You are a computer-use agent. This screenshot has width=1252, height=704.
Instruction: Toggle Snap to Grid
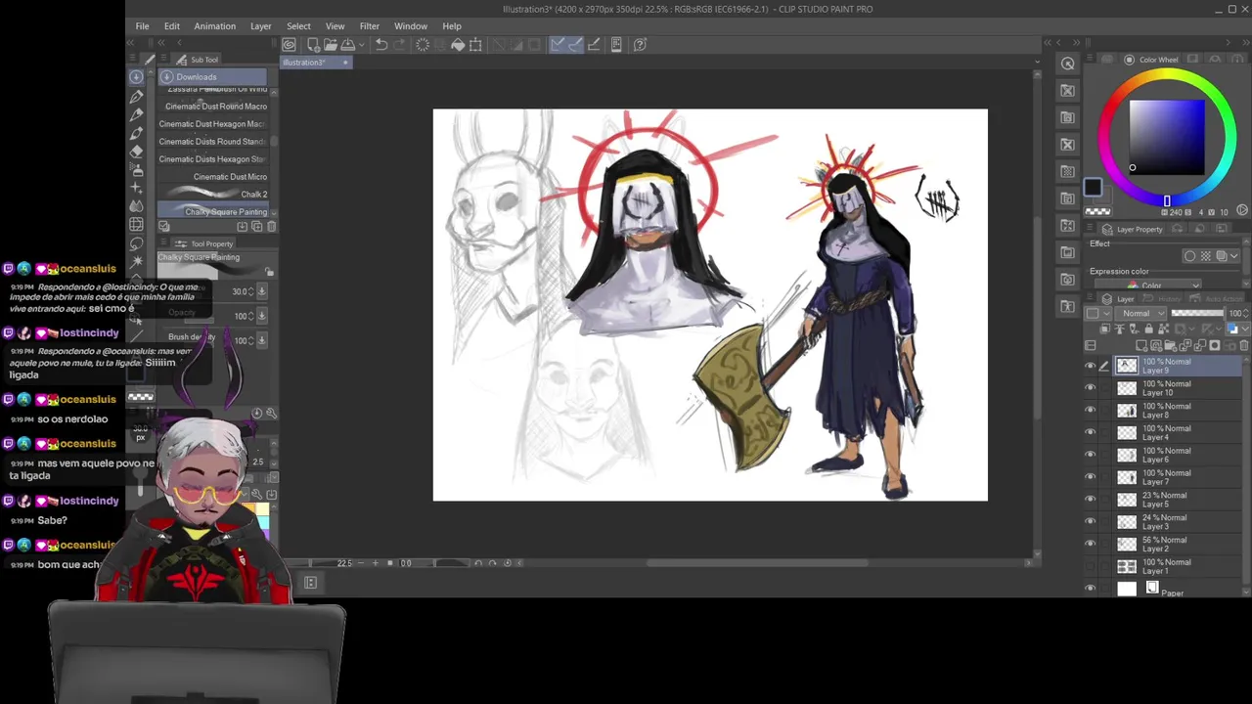pyautogui.click(x=596, y=44)
